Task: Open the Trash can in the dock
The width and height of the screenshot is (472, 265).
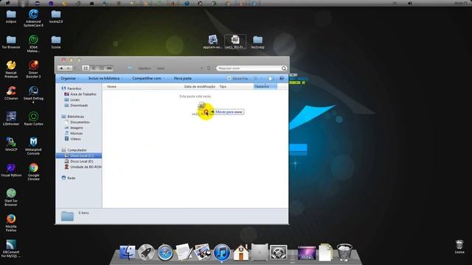Action: pos(344,252)
